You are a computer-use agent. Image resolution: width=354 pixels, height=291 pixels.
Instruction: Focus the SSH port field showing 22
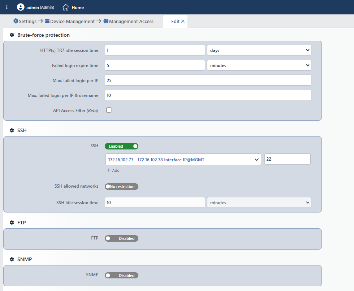[x=288, y=159]
